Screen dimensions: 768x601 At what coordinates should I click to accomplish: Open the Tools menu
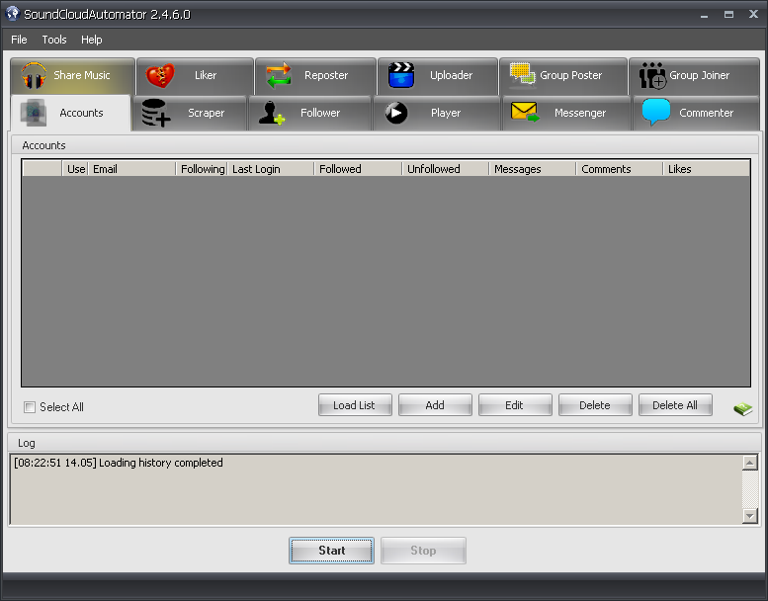pos(54,40)
